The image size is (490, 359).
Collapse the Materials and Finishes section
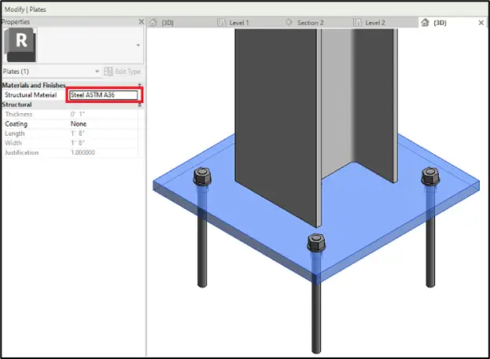click(x=140, y=85)
